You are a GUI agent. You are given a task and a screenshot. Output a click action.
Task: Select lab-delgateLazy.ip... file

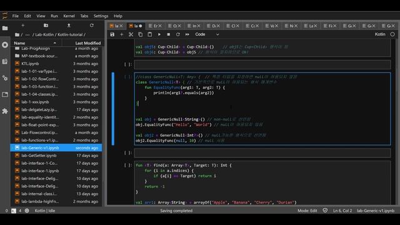coord(56,109)
